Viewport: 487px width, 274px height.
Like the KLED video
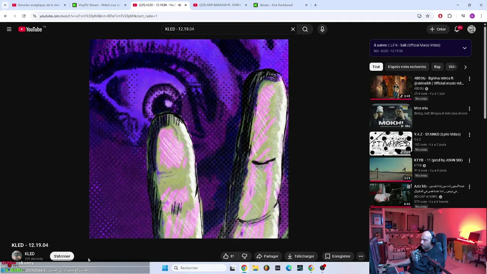(229, 256)
